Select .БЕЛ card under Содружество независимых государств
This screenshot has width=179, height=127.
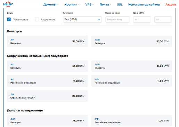pos(132,66)
